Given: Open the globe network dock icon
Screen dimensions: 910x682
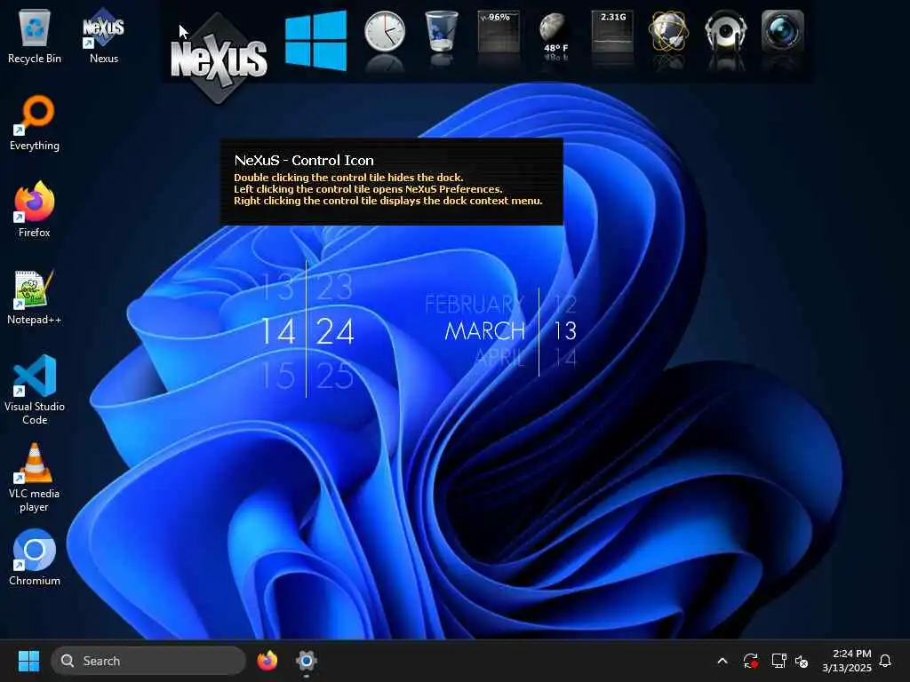Looking at the screenshot, I should pos(668,32).
